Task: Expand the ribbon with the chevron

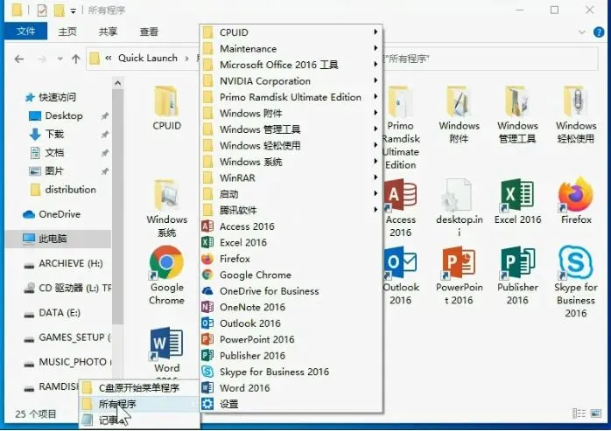Action: (582, 32)
